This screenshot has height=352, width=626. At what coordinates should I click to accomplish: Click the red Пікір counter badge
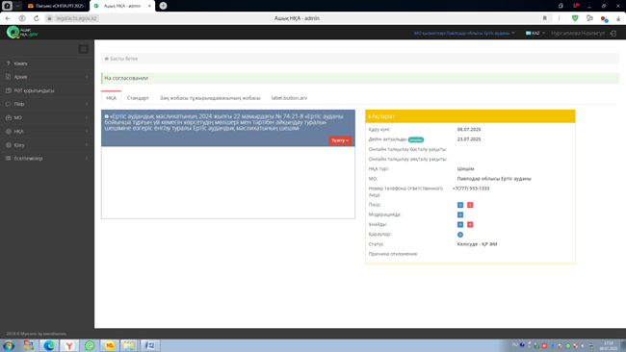[x=470, y=205]
